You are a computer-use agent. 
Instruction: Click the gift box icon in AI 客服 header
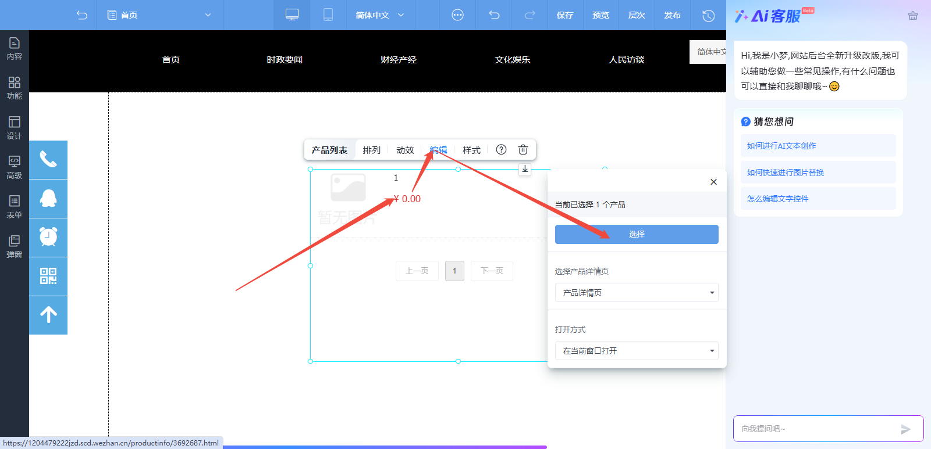click(x=913, y=16)
